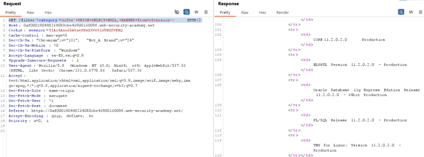The height and width of the screenshot is (157, 424).
Task: Open the Response panel hamburger options menu
Action: pos(420,12)
